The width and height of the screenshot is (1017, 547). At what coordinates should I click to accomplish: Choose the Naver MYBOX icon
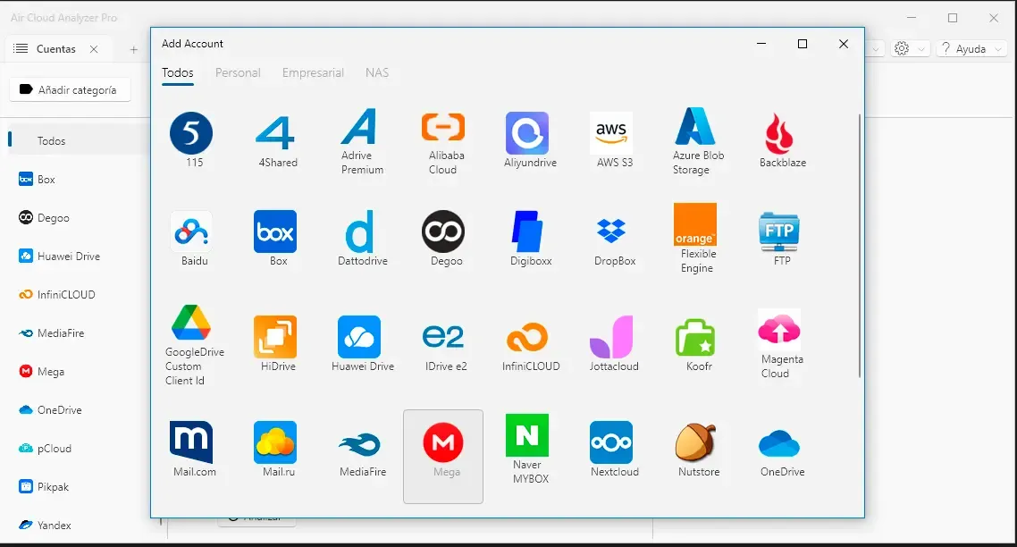click(527, 435)
